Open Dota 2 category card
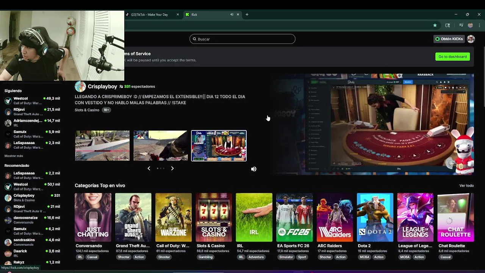The width and height of the screenshot is (485, 273). point(375,217)
